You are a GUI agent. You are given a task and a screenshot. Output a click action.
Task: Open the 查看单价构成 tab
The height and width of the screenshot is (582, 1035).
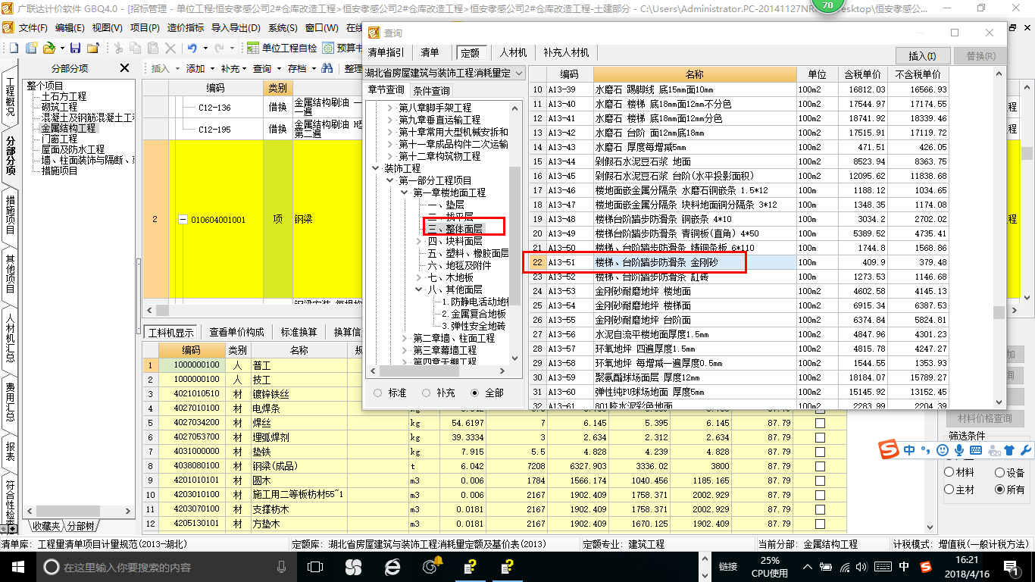tap(236, 332)
